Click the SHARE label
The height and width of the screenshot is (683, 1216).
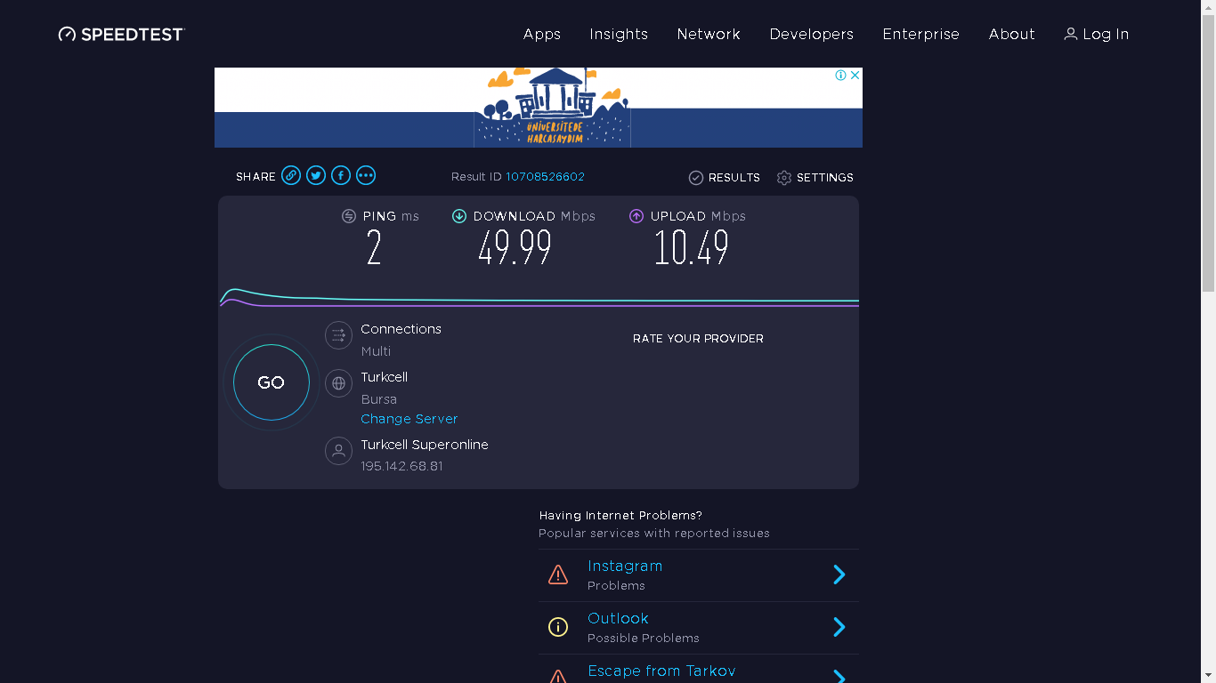pyautogui.click(x=255, y=177)
